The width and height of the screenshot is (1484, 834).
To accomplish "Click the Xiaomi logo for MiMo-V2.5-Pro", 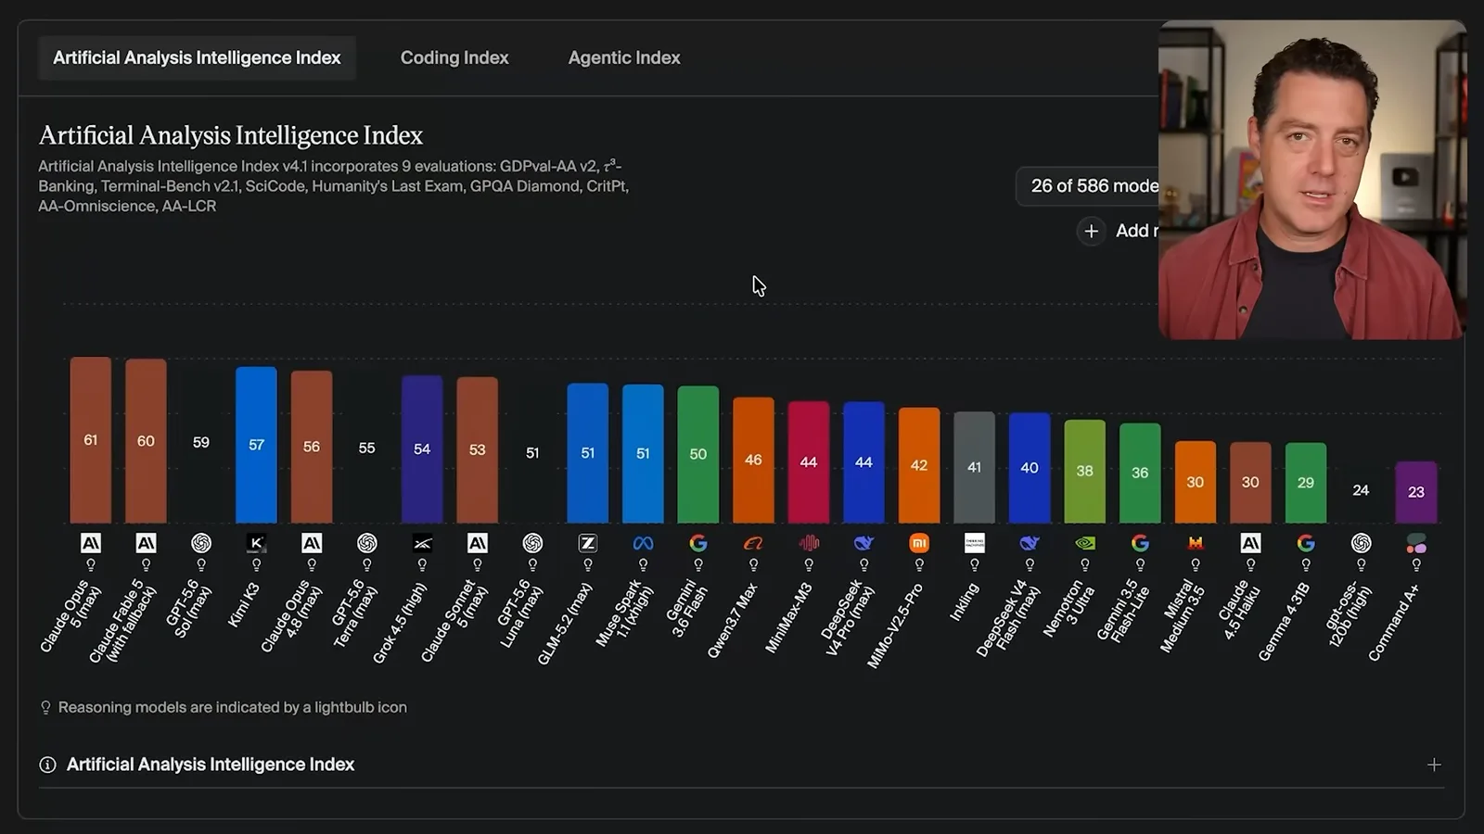I will [x=919, y=543].
